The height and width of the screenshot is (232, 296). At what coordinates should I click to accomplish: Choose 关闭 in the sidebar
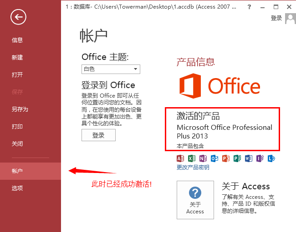click(x=31, y=144)
